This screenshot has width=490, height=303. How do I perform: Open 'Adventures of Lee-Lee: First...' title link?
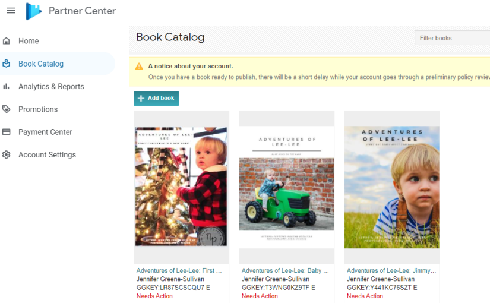(x=179, y=270)
